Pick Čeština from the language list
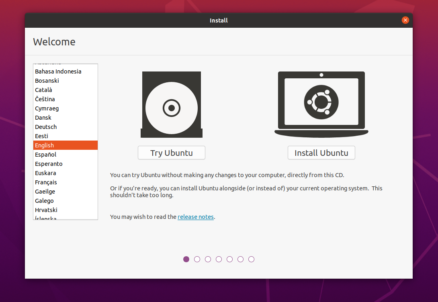Image resolution: width=438 pixels, height=302 pixels. click(x=45, y=99)
